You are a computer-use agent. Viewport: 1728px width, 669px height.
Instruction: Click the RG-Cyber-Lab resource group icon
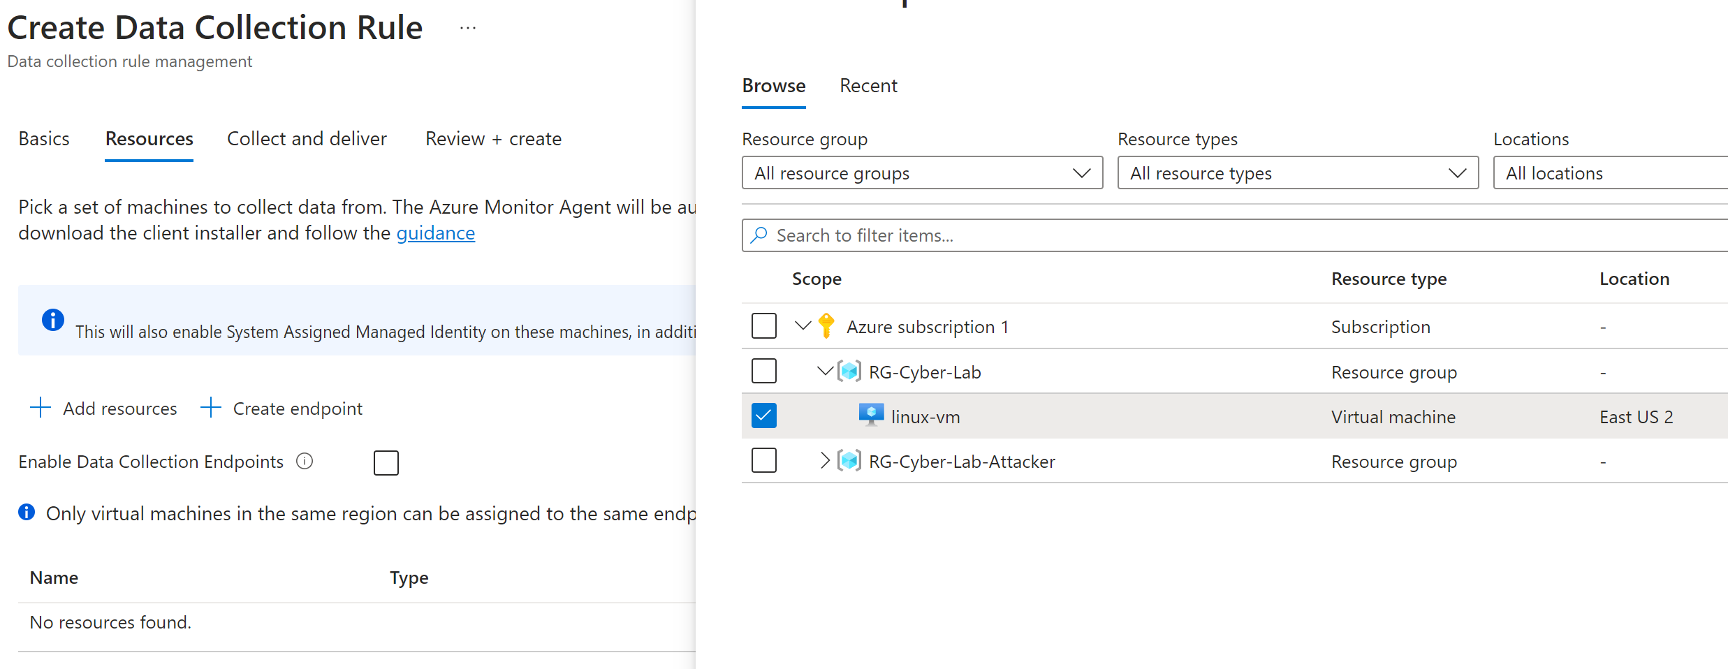849,372
